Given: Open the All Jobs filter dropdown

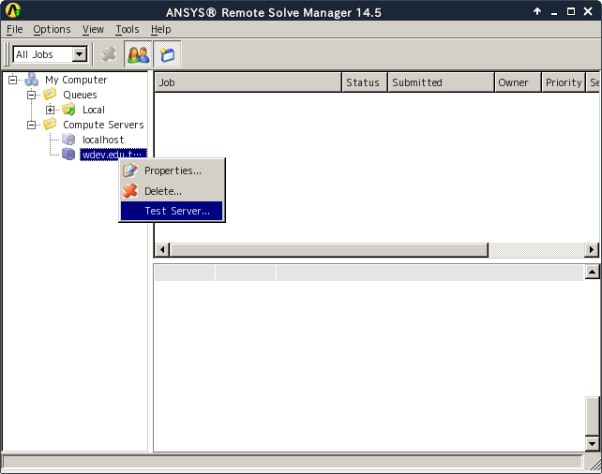Looking at the screenshot, I should point(80,54).
